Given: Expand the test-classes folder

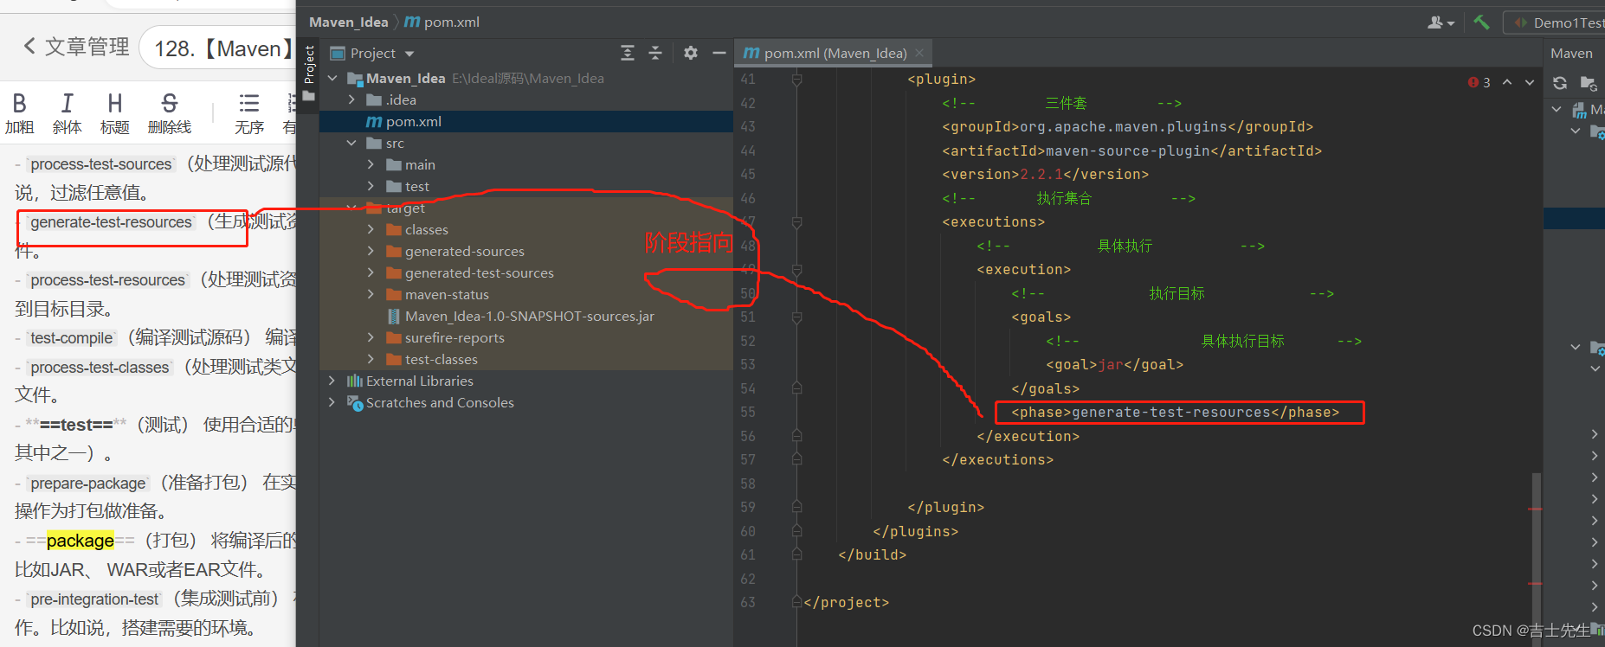Looking at the screenshot, I should tap(371, 360).
